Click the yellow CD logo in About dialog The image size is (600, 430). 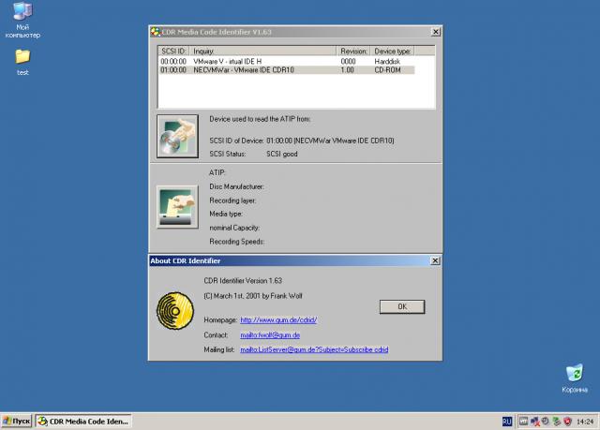click(x=173, y=309)
